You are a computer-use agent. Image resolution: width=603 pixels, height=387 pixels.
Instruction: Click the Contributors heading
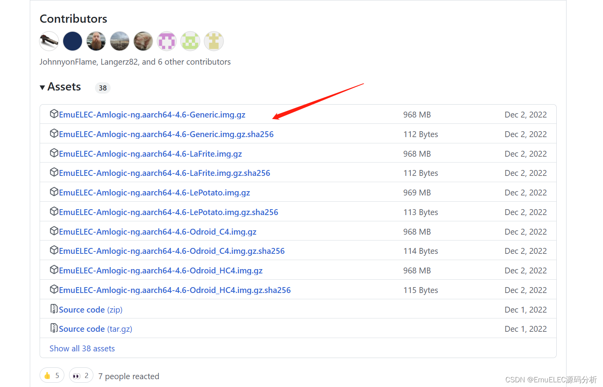73,19
